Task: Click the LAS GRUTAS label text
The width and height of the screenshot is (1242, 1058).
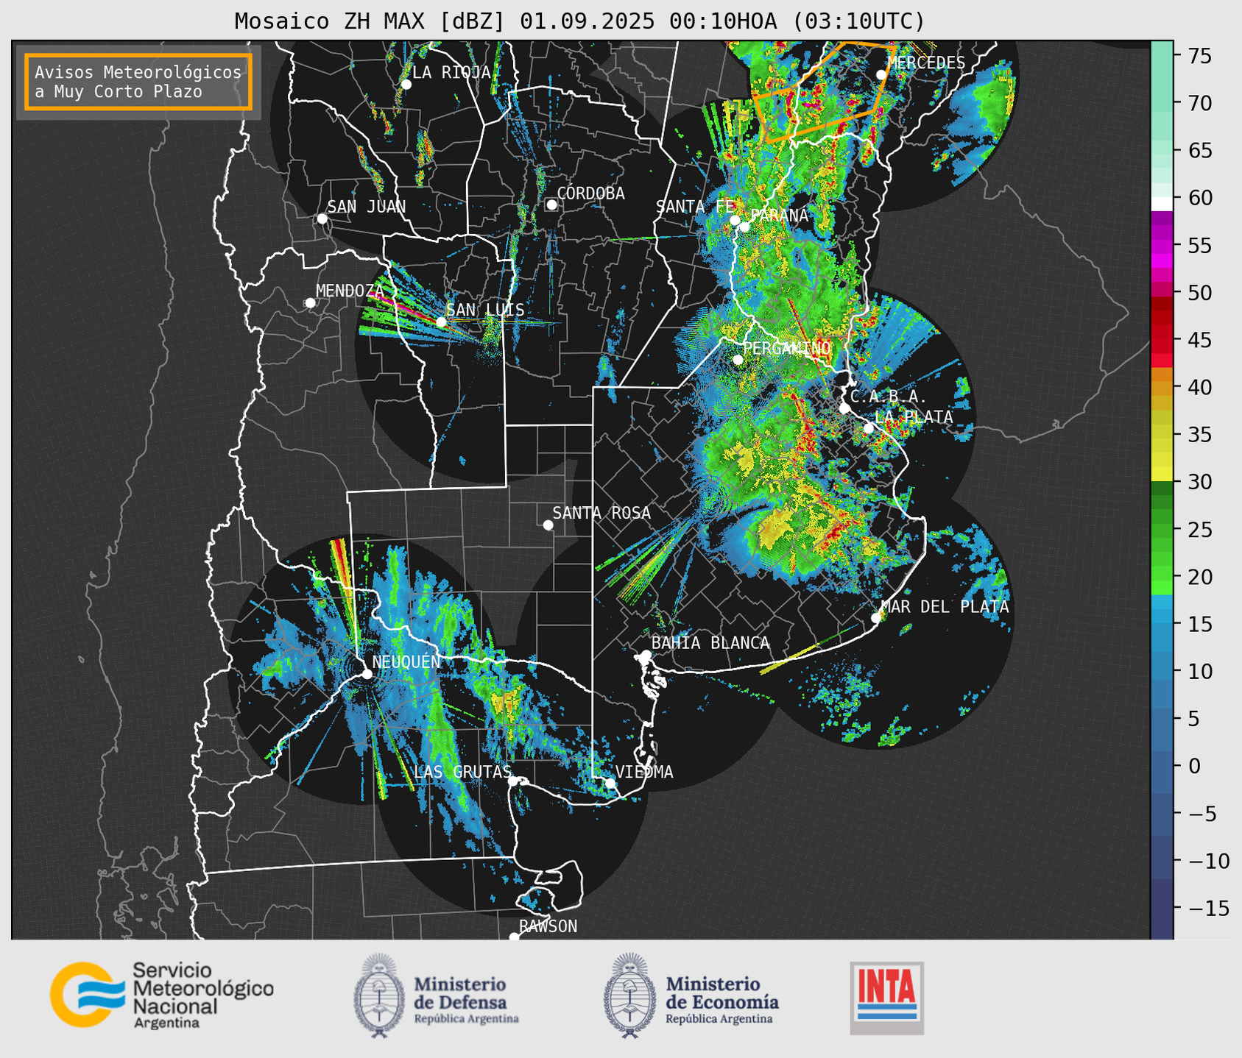Action: pos(462,772)
